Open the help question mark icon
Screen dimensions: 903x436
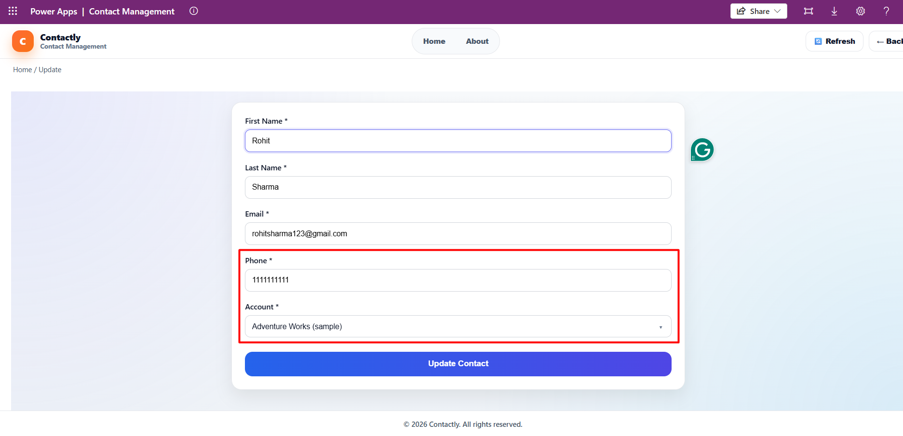[x=886, y=11]
